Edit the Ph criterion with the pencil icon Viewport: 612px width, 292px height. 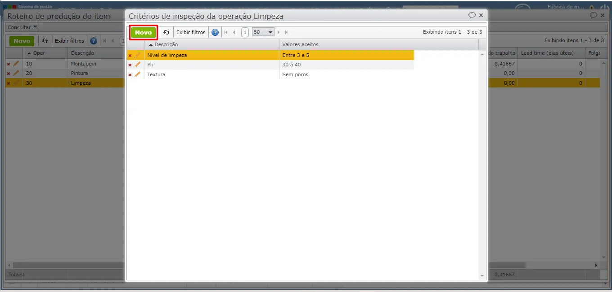pos(138,65)
